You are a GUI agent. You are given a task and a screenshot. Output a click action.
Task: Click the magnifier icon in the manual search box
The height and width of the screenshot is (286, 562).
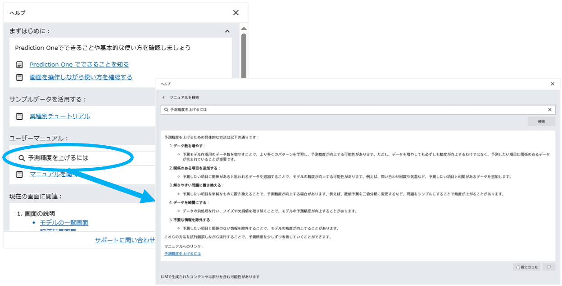pyautogui.click(x=165, y=109)
